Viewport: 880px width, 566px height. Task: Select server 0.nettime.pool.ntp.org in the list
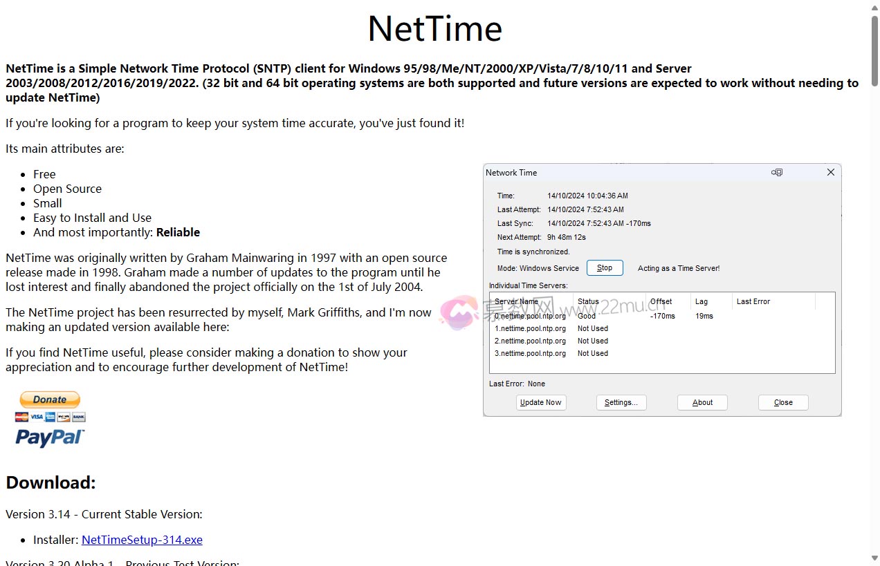click(530, 316)
